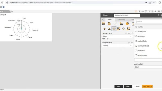Click the Cancel button
162x91 pixels.
click(x=137, y=86)
